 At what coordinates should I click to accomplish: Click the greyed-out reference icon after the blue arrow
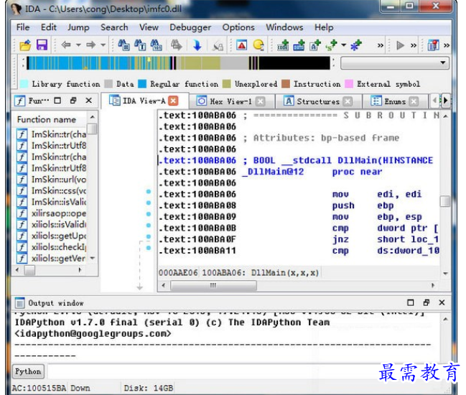coord(218,45)
